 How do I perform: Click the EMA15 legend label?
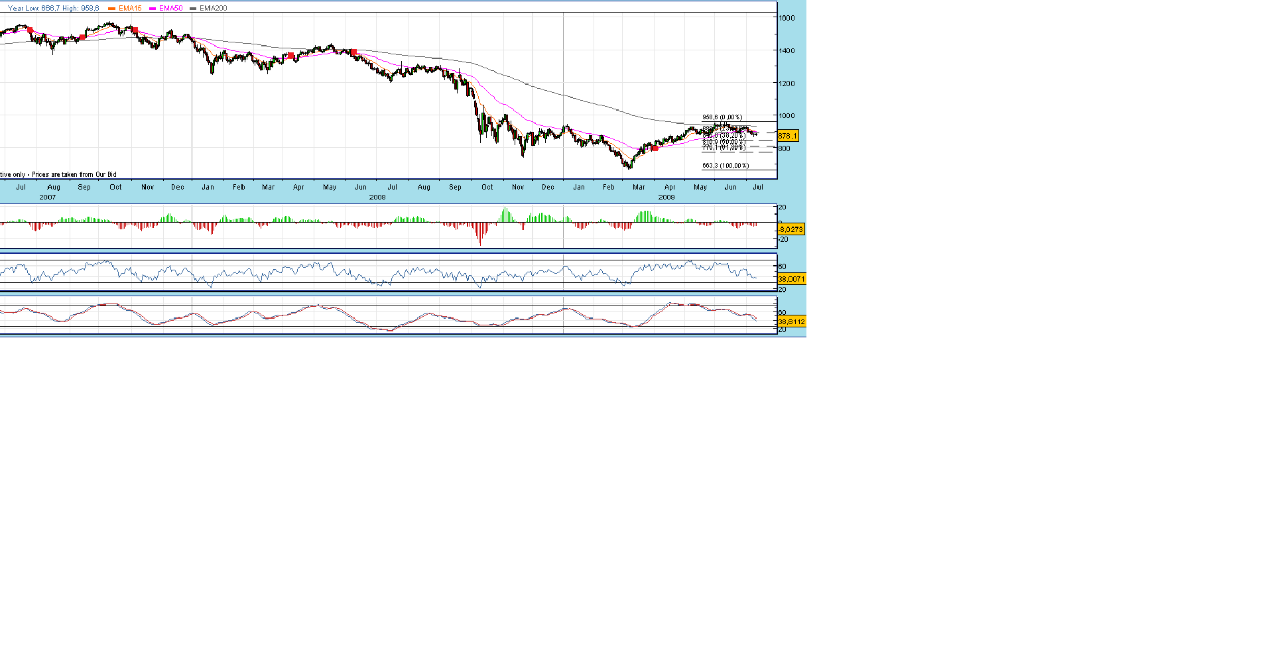coord(130,8)
